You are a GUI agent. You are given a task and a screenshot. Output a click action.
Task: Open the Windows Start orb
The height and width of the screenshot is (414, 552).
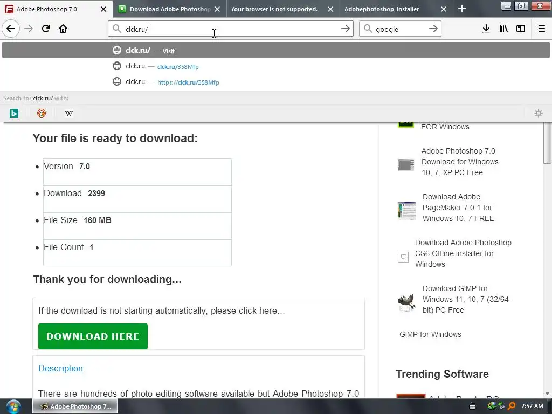click(x=13, y=406)
